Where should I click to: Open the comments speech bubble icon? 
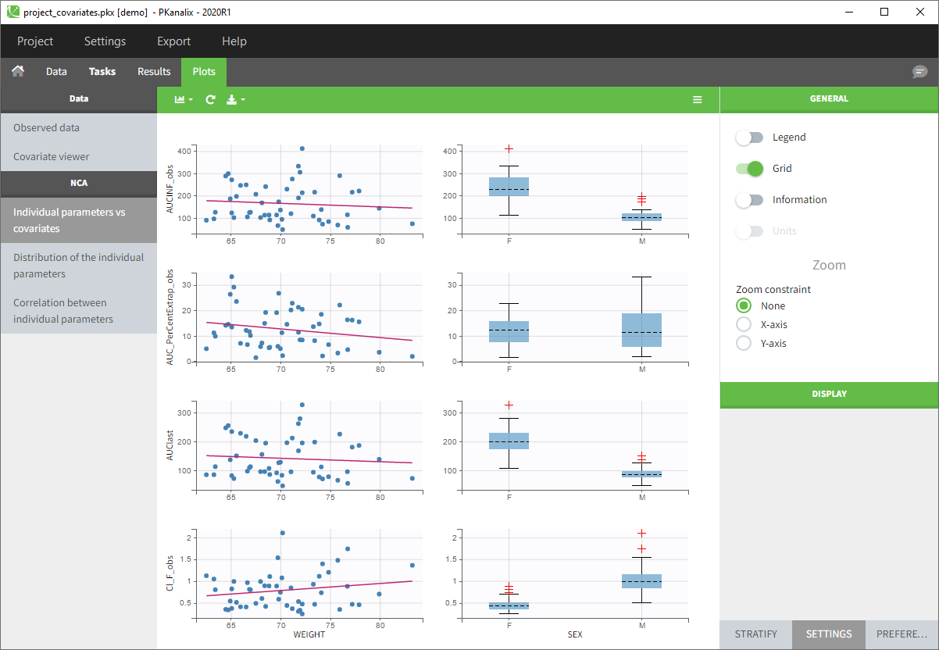(919, 72)
